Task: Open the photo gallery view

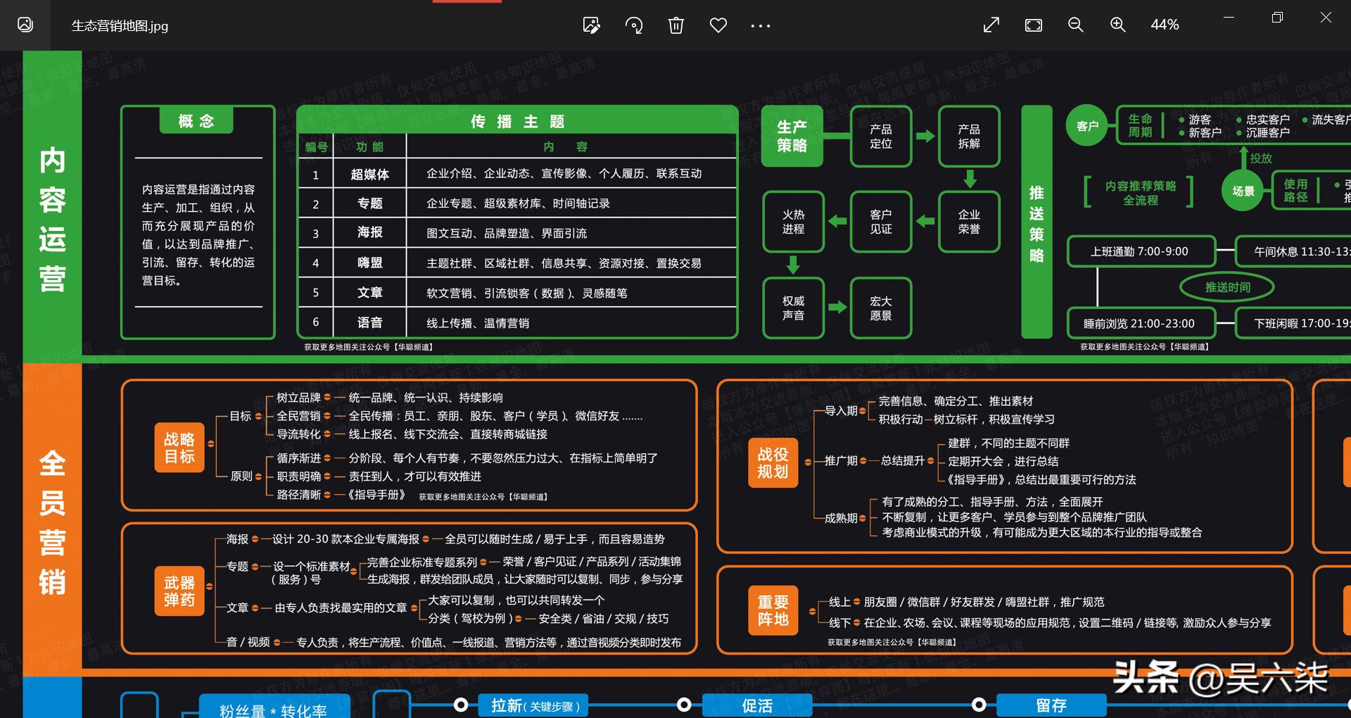Action: coord(25,25)
